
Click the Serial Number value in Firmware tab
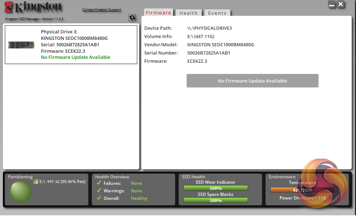pyautogui.click(x=209, y=53)
